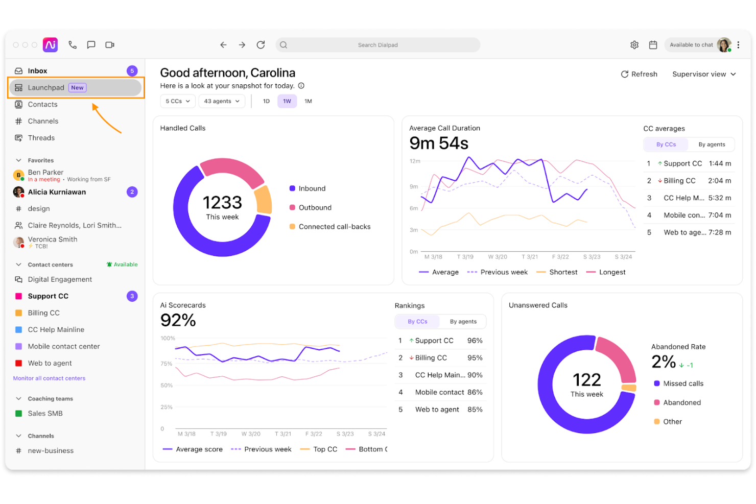Click the Search Dialpad field
The width and height of the screenshot is (756, 504).
[x=377, y=45]
